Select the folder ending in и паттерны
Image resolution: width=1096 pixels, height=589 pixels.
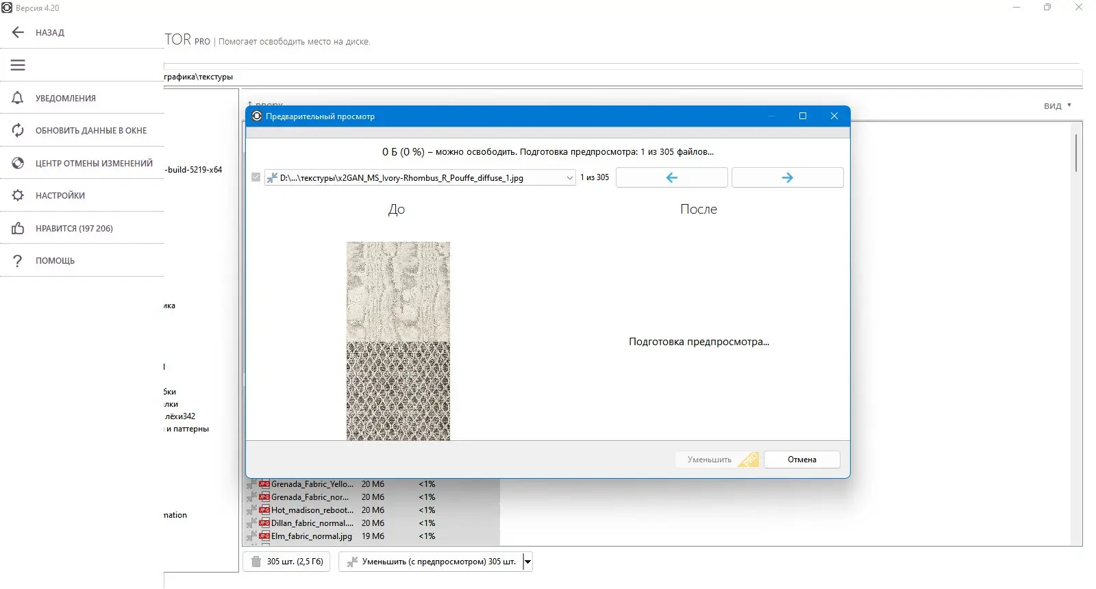(187, 429)
